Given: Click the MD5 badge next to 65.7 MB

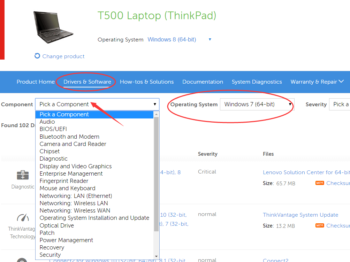Looking at the screenshot, I should (x=320, y=183).
